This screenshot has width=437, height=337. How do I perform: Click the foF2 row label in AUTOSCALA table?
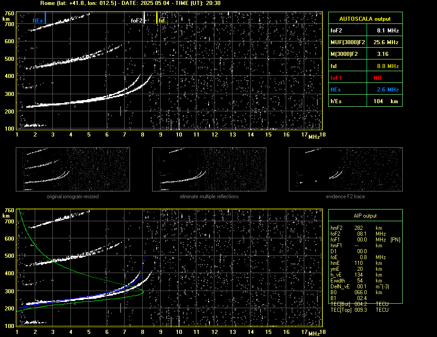tap(336, 31)
